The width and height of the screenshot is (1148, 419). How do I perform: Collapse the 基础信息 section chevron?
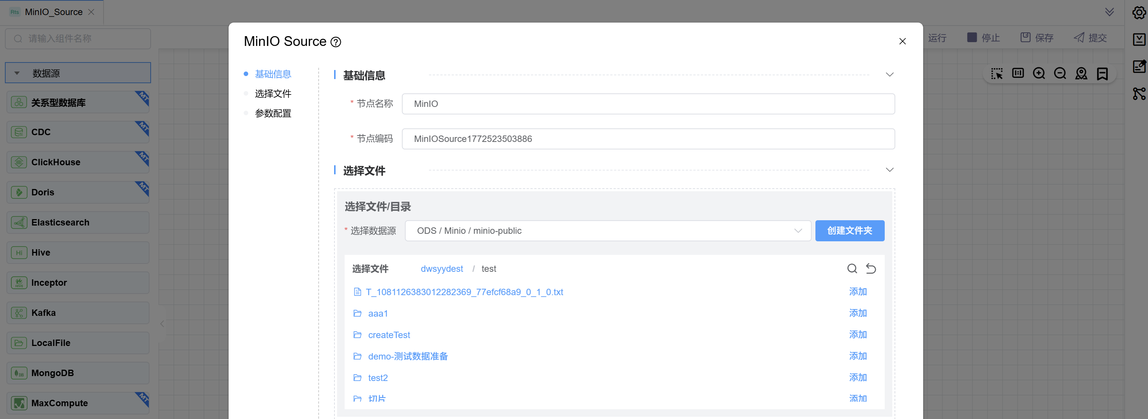(890, 75)
